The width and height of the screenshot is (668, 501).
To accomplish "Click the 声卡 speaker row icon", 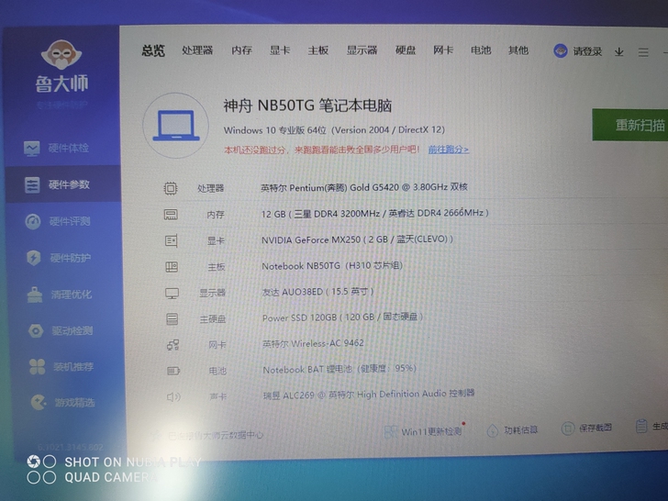I will 173,397.
